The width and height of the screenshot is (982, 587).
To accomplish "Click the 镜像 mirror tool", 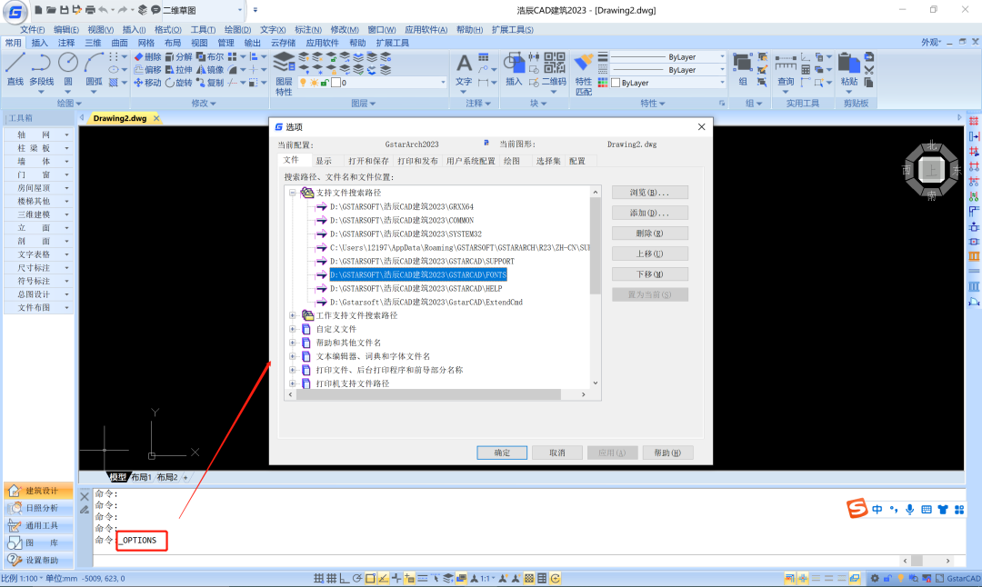I will [210, 69].
